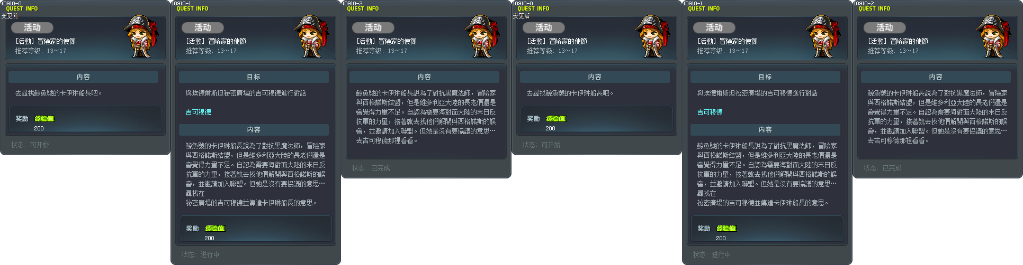Click the pirate portrait in the 变更前 10910-0 panel
Screen dimensions: 1023x265
coord(141,36)
